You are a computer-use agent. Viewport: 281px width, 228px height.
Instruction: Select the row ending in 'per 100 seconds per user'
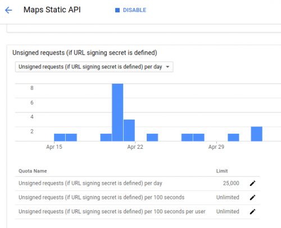click(x=137, y=212)
